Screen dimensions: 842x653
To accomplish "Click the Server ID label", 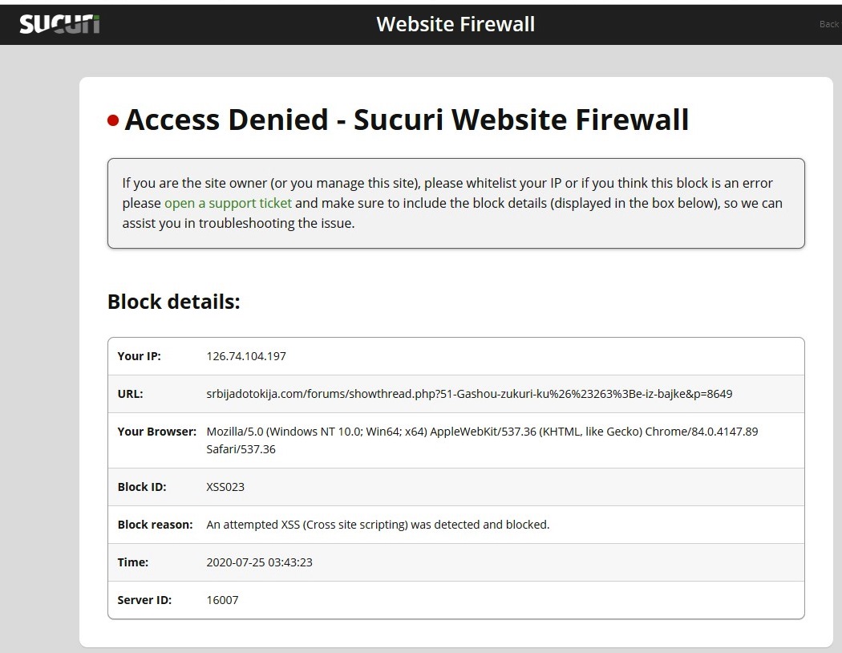I will 144,600.
